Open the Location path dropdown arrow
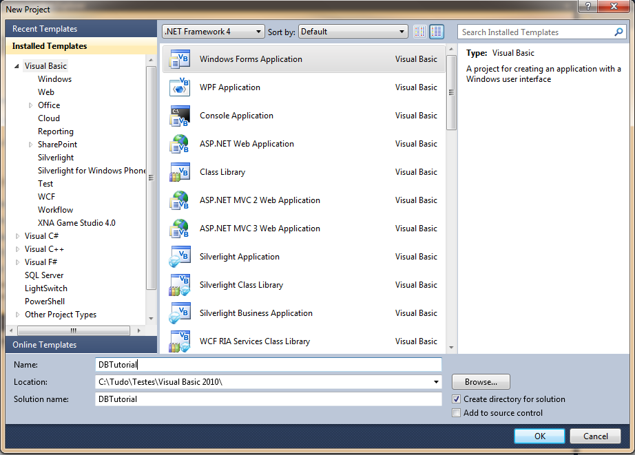This screenshot has height=455, width=635. (436, 381)
